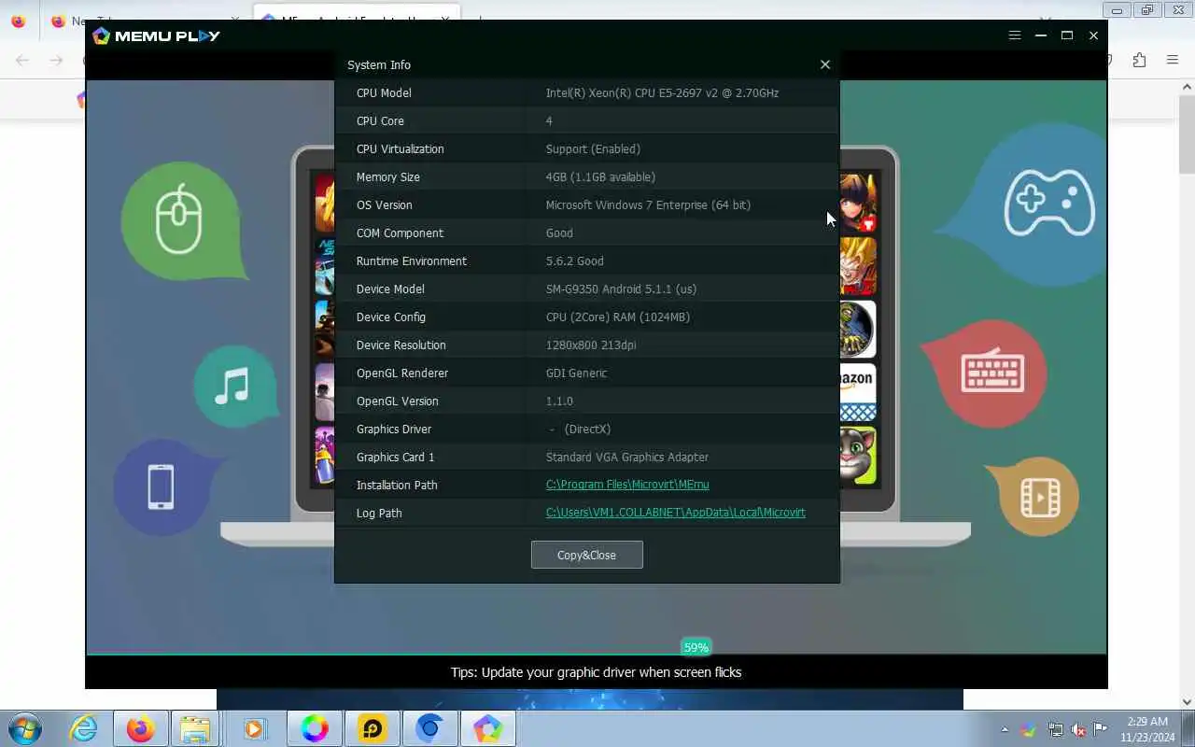
Task: Click the graphic driver tip text
Action: click(596, 672)
